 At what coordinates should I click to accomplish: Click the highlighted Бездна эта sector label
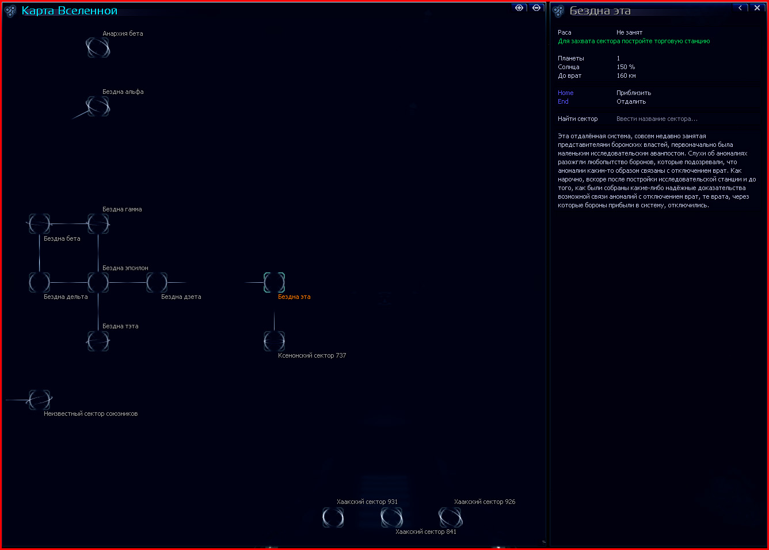click(x=294, y=297)
